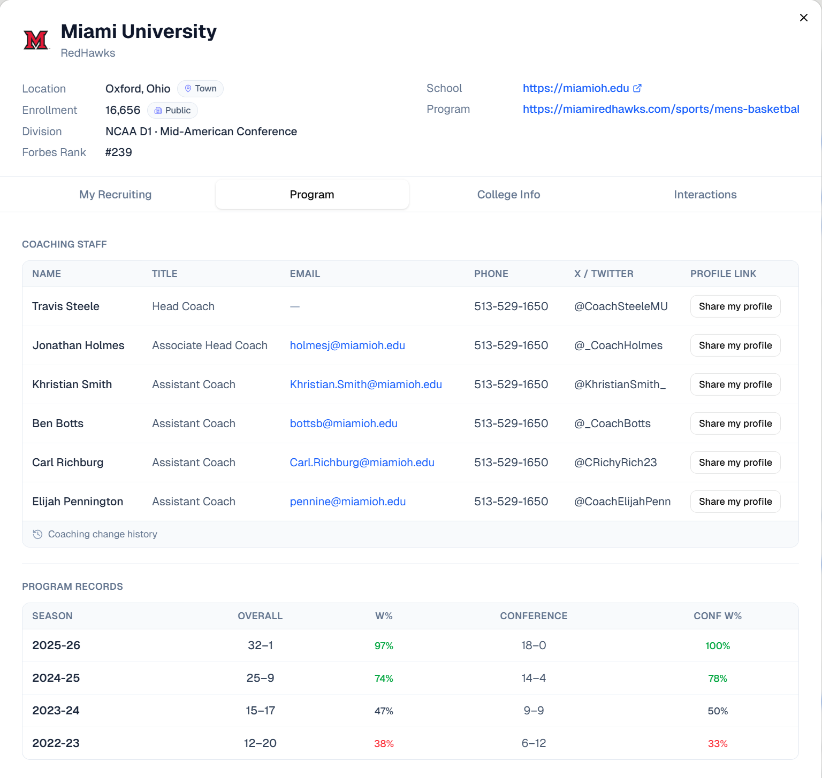Click the 2022-23 season row label
Viewport: 822px width, 778px height.
pyautogui.click(x=56, y=743)
